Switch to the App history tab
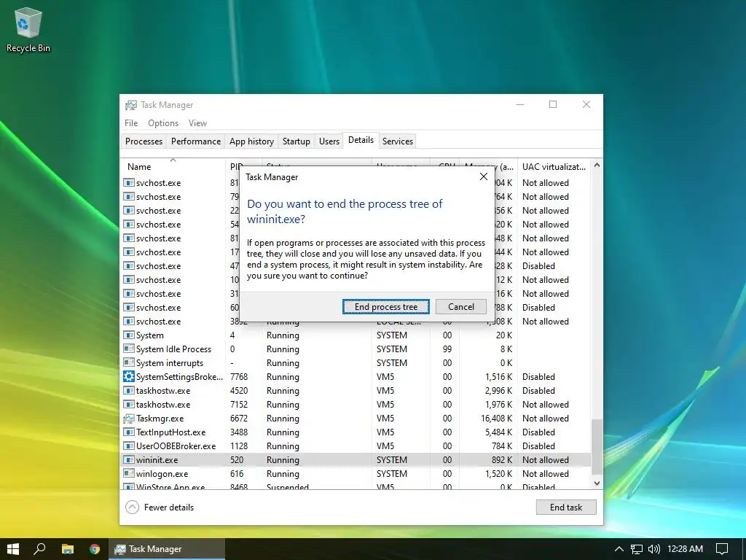This screenshot has height=560, width=746. click(251, 141)
